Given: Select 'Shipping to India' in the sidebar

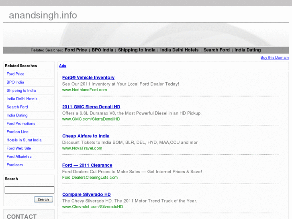Looking at the screenshot, I should point(21,90).
